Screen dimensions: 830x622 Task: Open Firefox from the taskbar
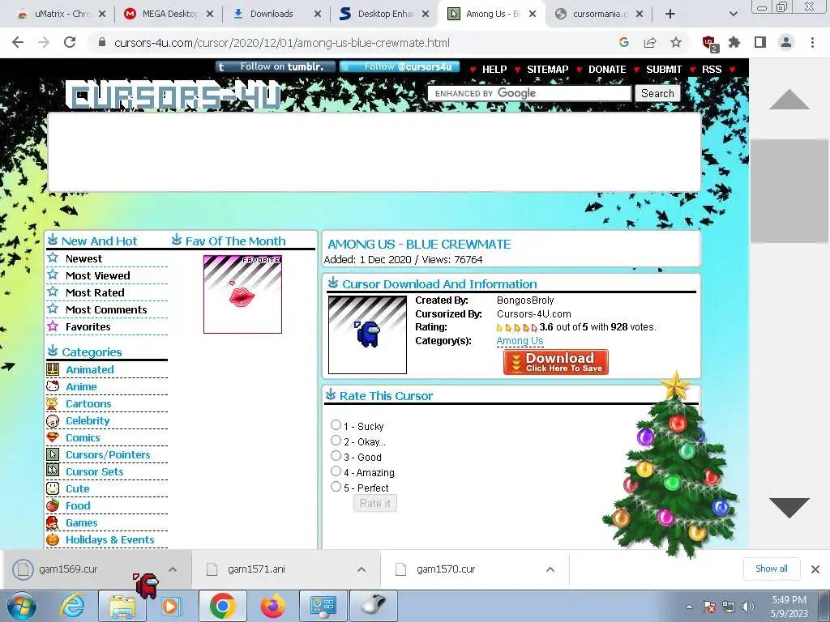coord(272,607)
